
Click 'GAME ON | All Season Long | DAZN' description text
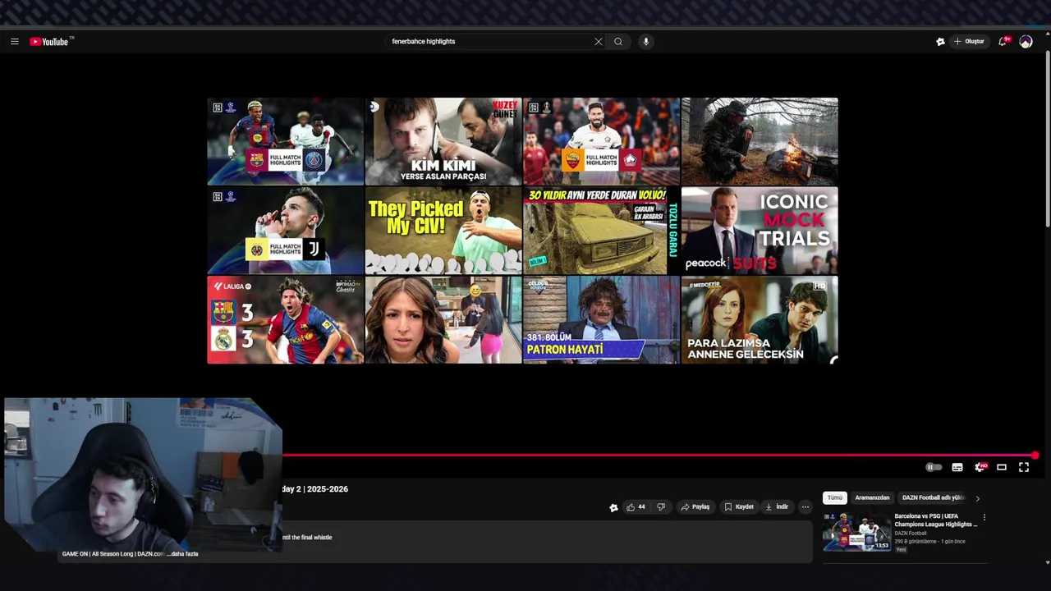[113, 554]
